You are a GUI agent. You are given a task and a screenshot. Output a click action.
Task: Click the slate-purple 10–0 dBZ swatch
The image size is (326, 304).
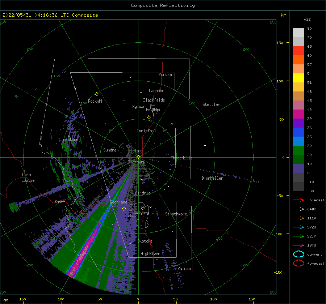tap(298, 168)
